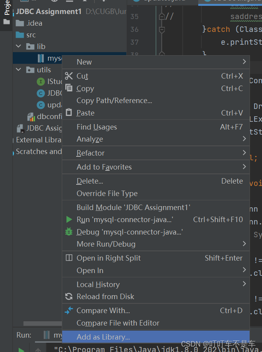Collapse the lib folder in project tree

click(18, 46)
